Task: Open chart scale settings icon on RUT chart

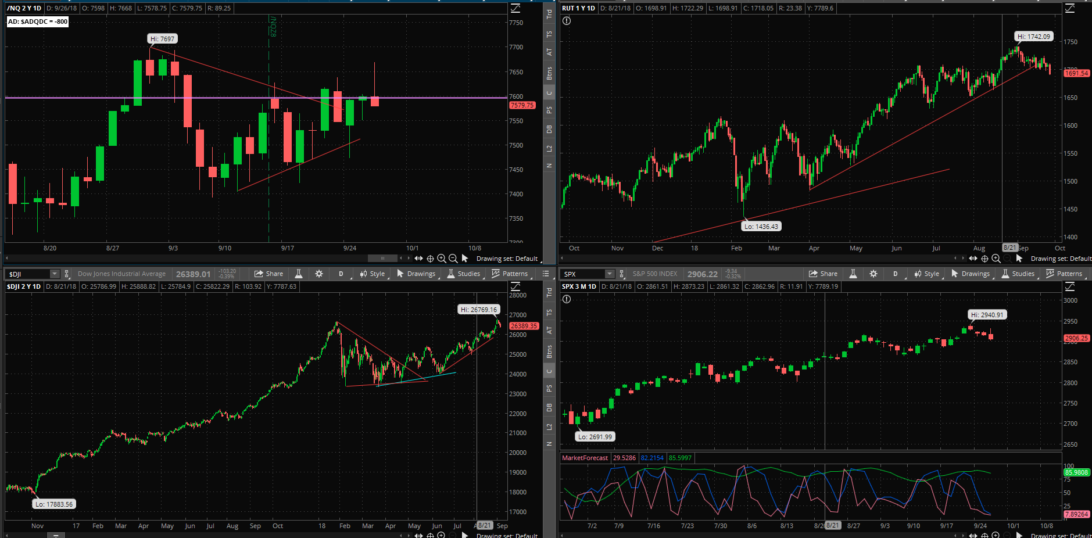Action: [x=1070, y=8]
